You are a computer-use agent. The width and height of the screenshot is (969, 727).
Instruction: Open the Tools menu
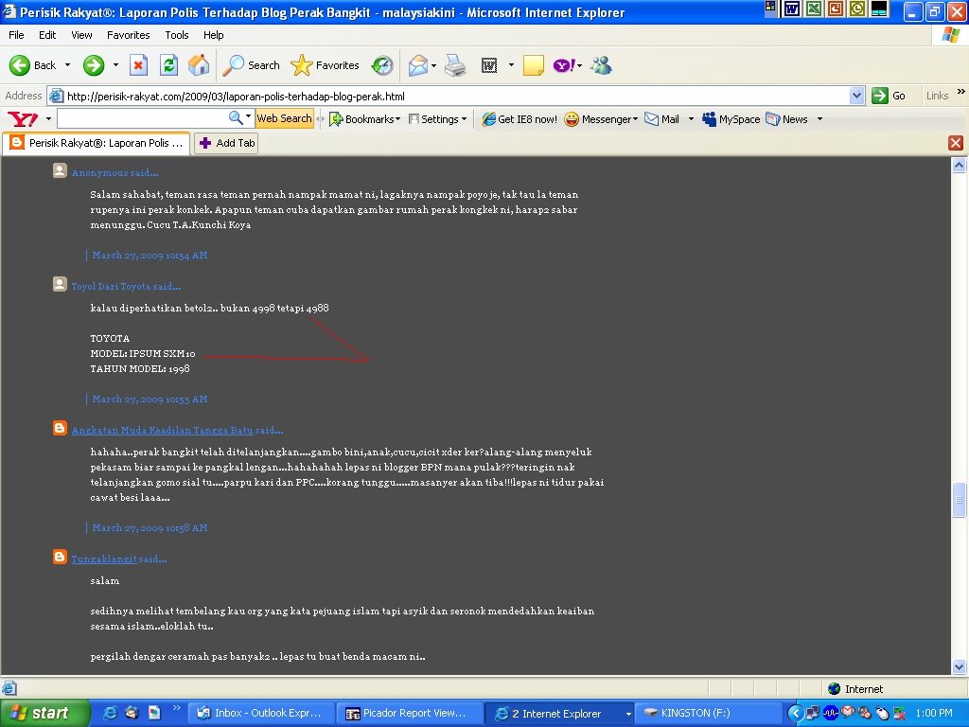point(177,35)
